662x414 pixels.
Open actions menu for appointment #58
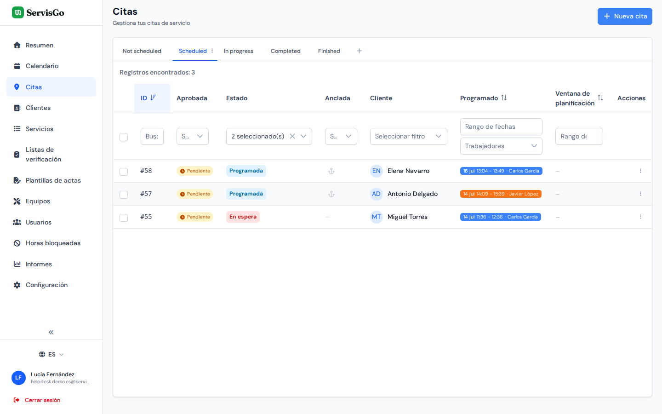[640, 171]
